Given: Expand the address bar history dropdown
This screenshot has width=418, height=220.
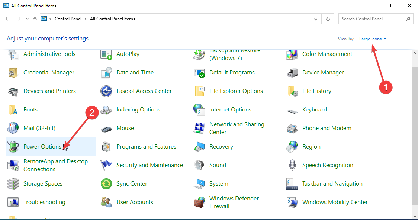Looking at the screenshot, I should (316, 19).
